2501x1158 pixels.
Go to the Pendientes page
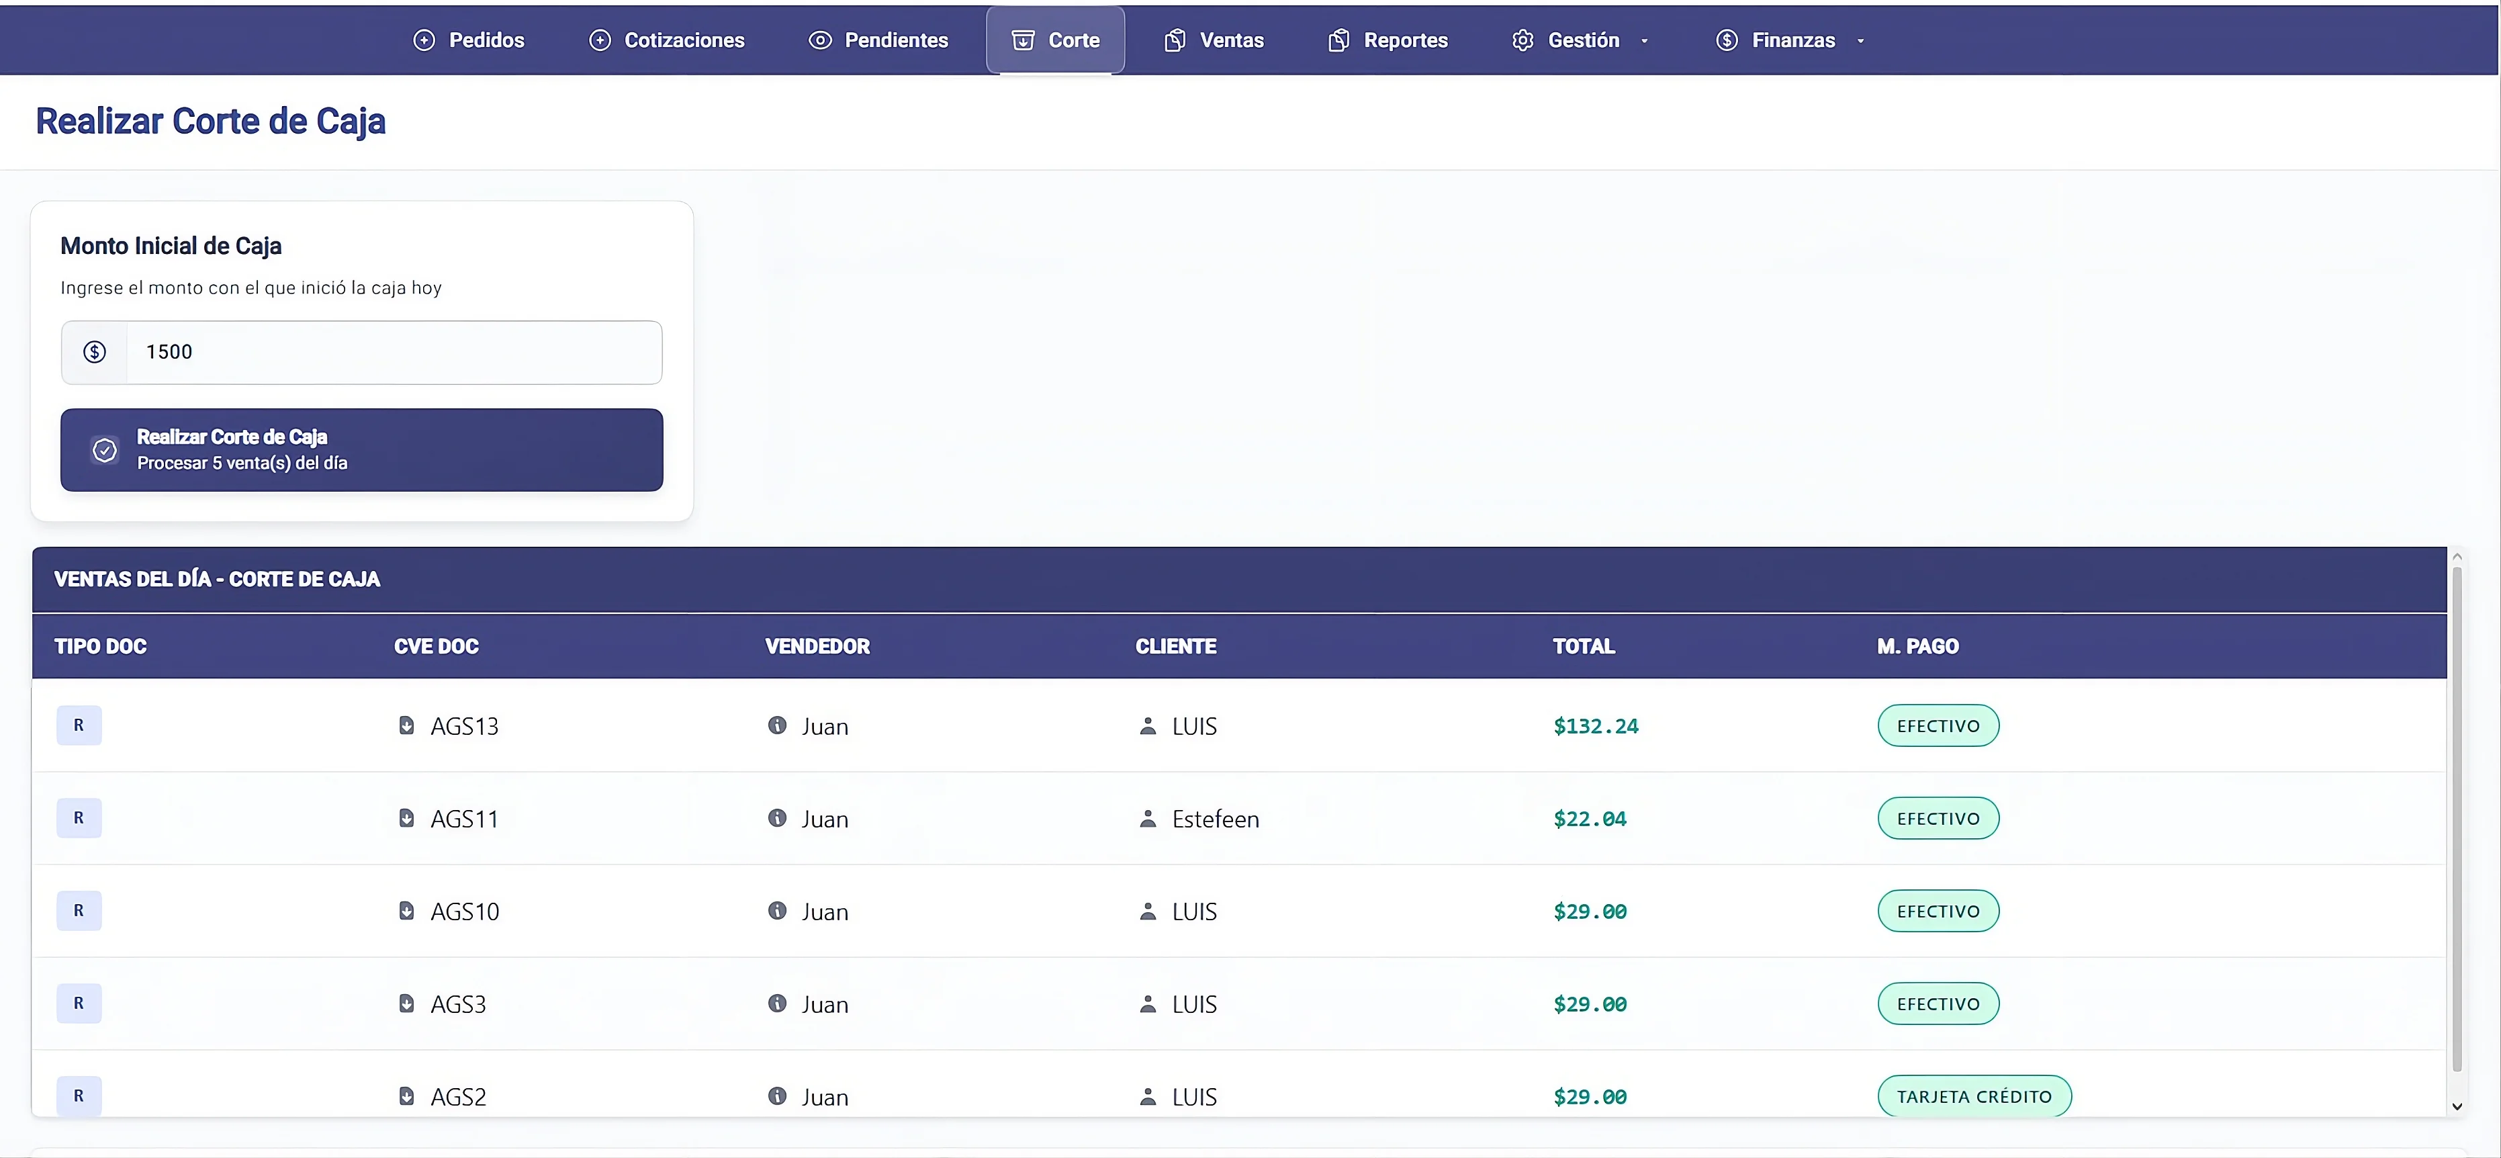878,40
